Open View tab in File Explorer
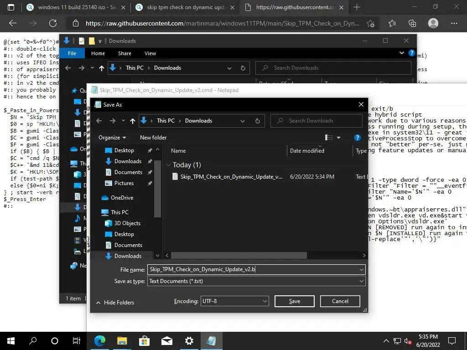467x350 pixels. pyautogui.click(x=150, y=53)
